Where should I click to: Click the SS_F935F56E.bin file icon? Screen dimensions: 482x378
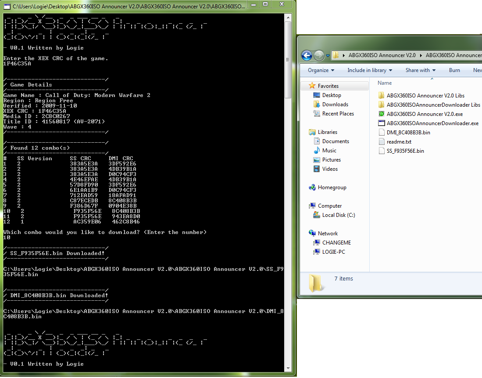382,151
